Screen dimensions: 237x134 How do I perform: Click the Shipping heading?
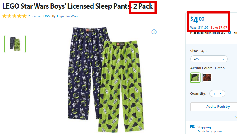click(x=204, y=127)
